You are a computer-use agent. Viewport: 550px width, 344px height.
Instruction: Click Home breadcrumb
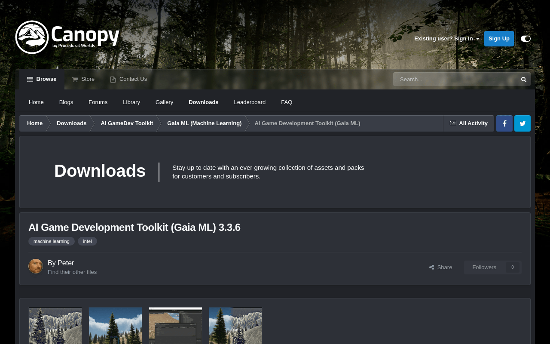click(x=35, y=123)
